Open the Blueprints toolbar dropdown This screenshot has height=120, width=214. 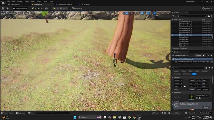40,8
